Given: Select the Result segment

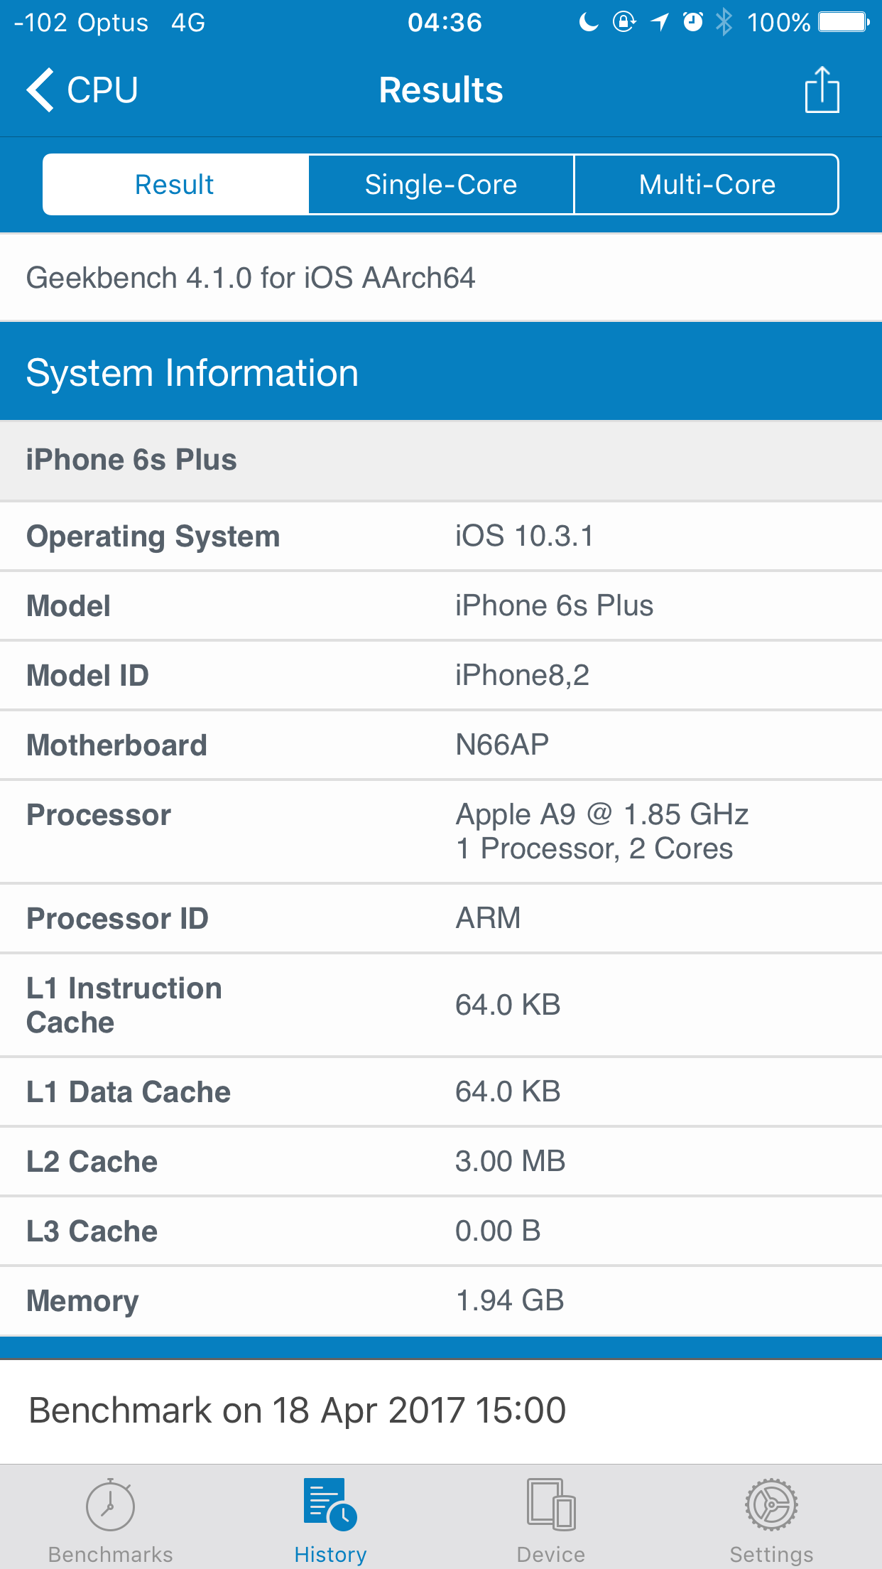Looking at the screenshot, I should pos(175,185).
